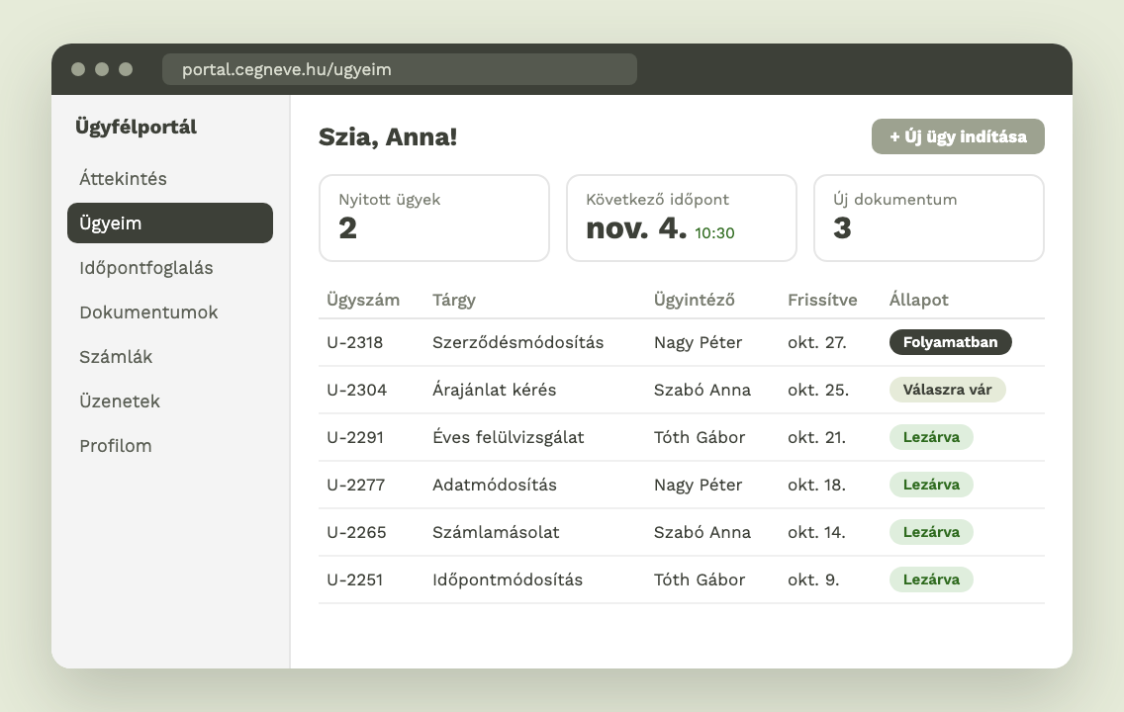Sort by Frissítve column header
This screenshot has height=712, width=1124.
click(x=822, y=300)
